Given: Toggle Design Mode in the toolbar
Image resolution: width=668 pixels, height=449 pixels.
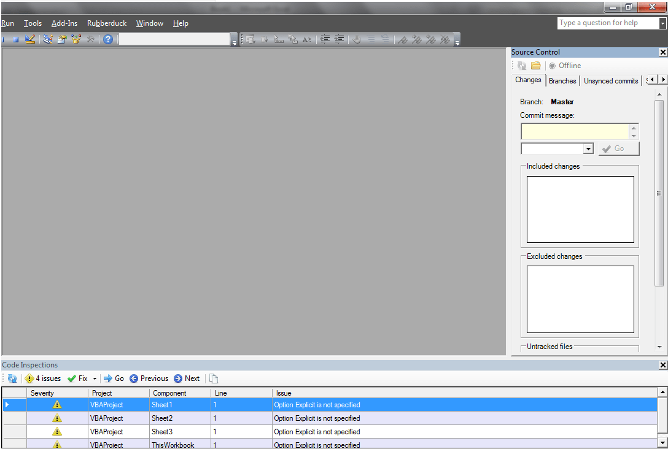Looking at the screenshot, I should click(x=29, y=39).
